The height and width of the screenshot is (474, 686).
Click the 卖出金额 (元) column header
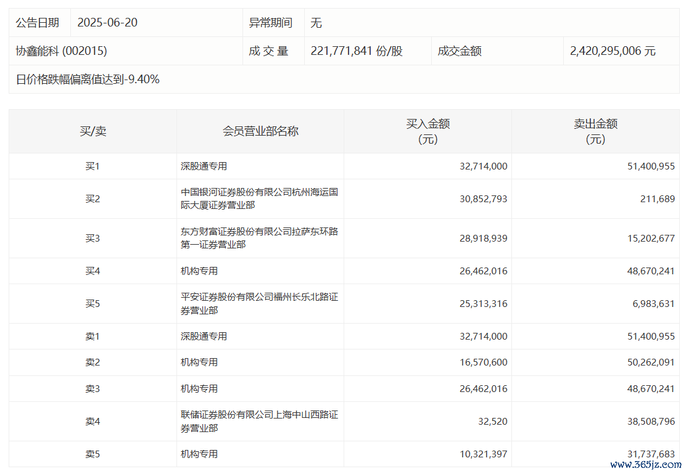tap(595, 131)
